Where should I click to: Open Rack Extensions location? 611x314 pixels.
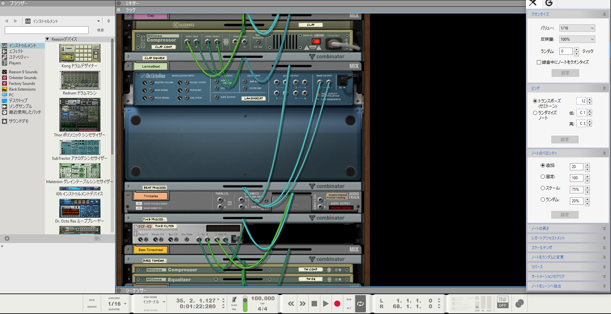pos(22,89)
